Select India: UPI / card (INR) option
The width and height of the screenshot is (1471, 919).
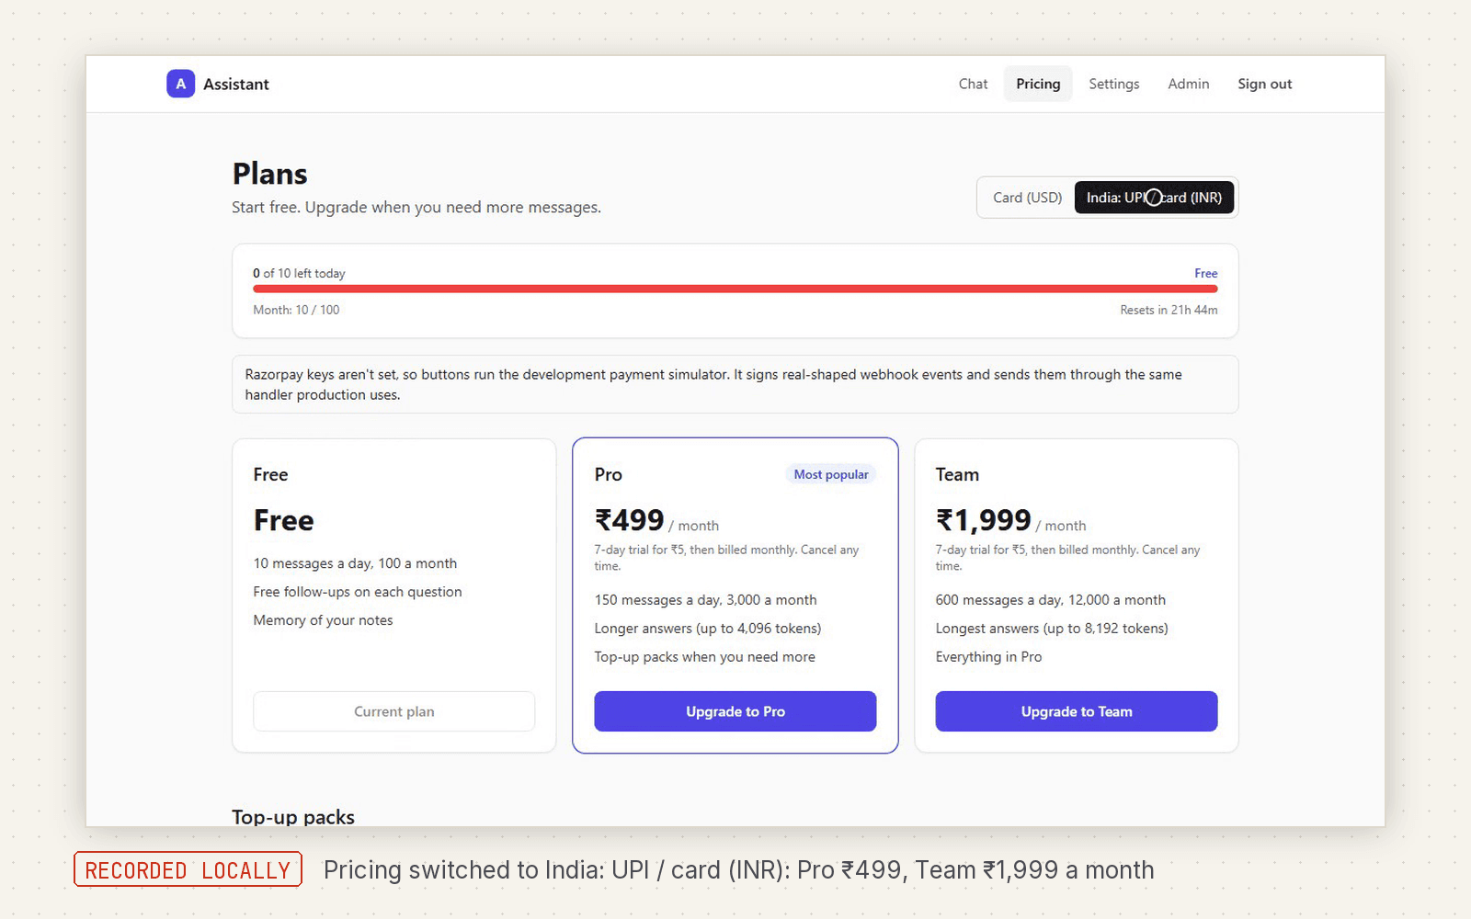[x=1154, y=198]
